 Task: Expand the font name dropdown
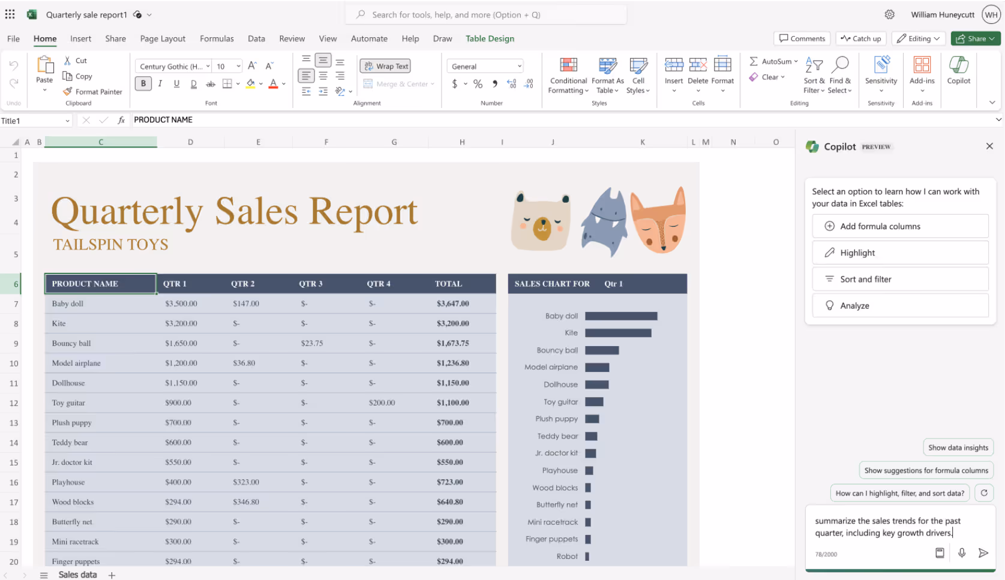208,67
